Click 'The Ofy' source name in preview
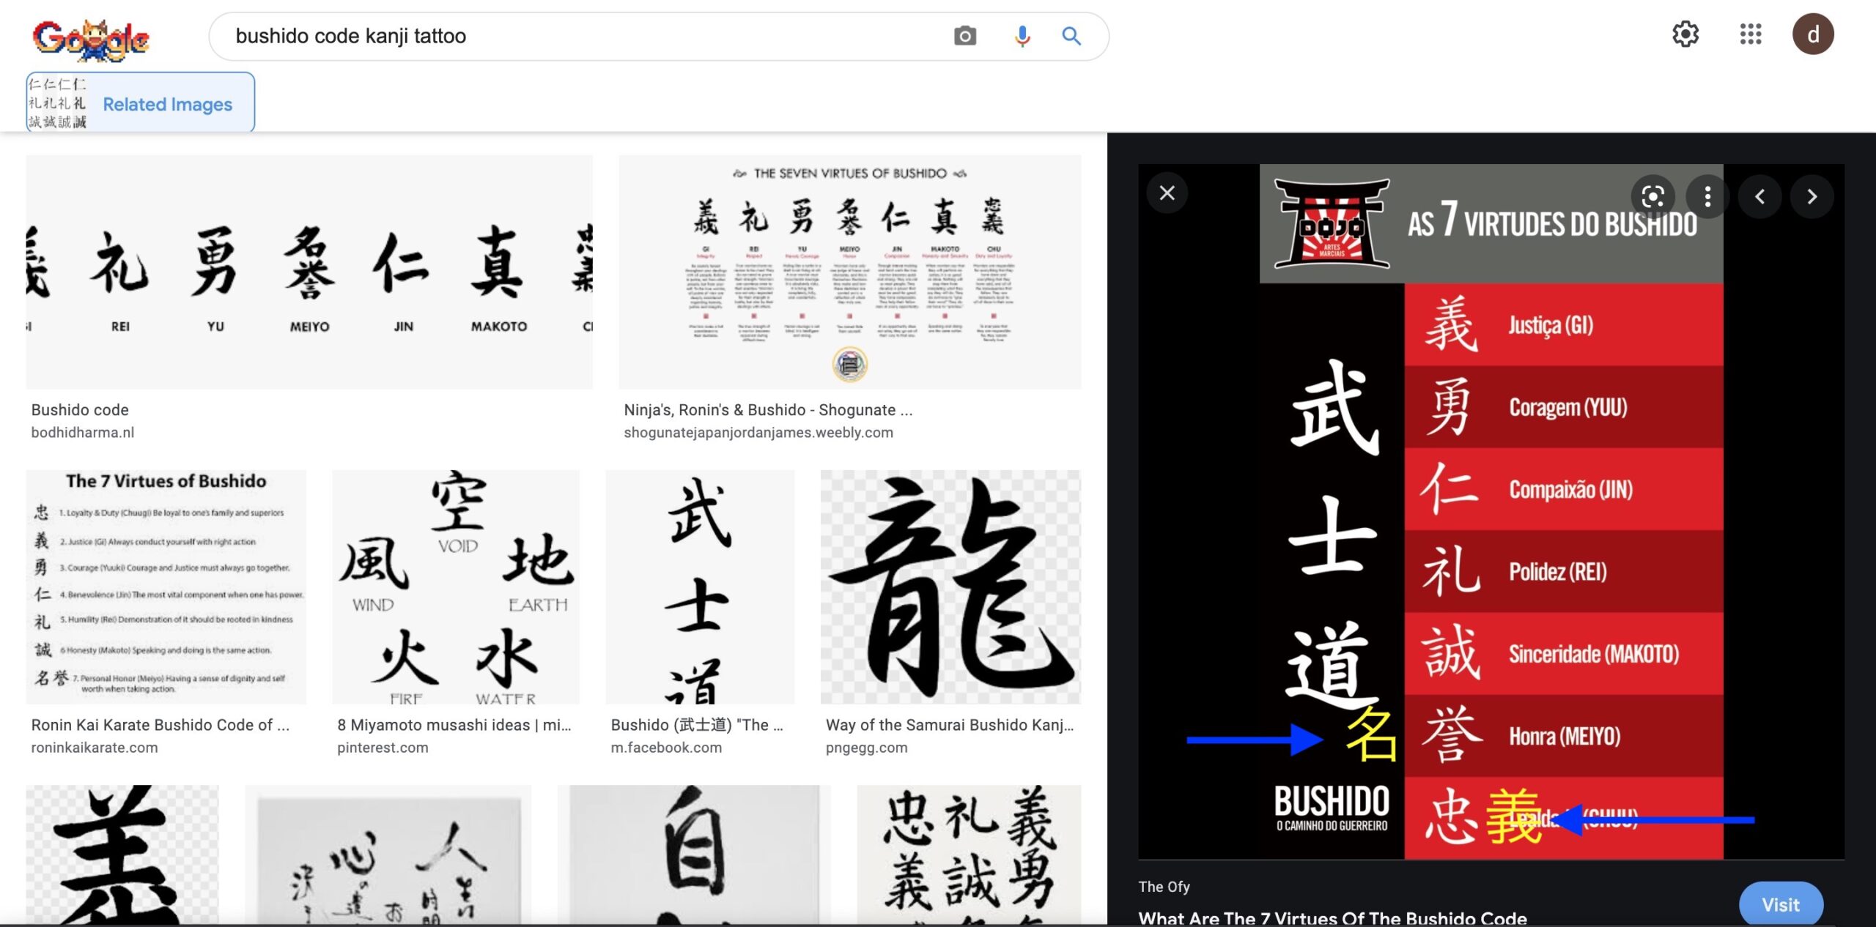The image size is (1876, 927). (1164, 887)
